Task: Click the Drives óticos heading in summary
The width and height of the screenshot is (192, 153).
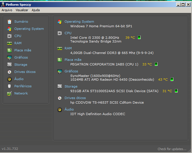Action: [75, 98]
